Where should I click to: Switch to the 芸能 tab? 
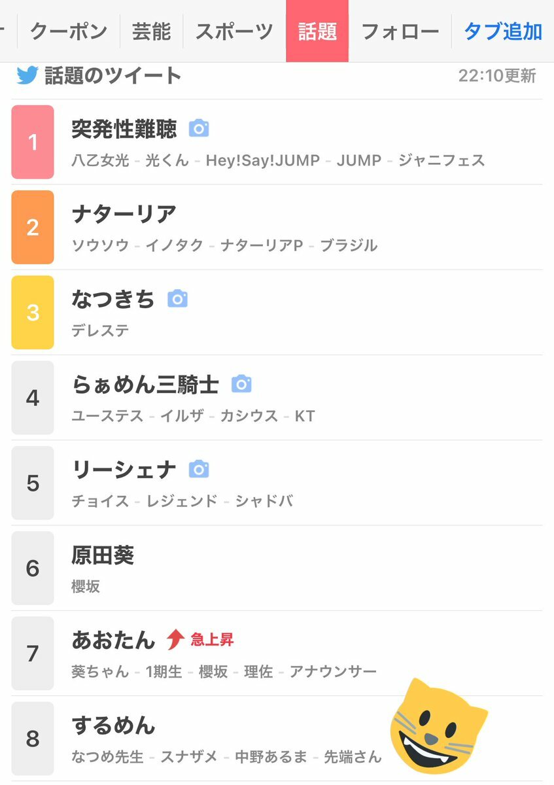click(151, 31)
